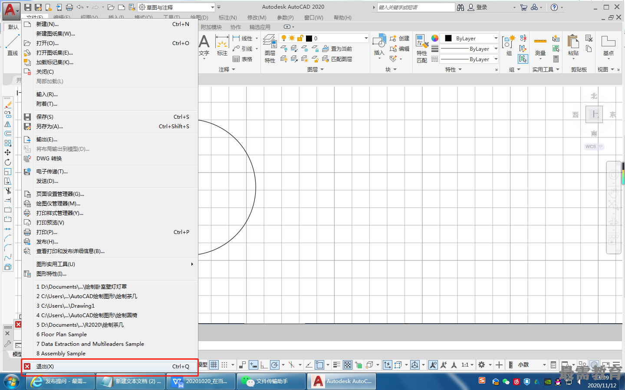Image resolution: width=625 pixels, height=390 pixels.
Task: Click the help question mark icon
Action: pos(554,7)
